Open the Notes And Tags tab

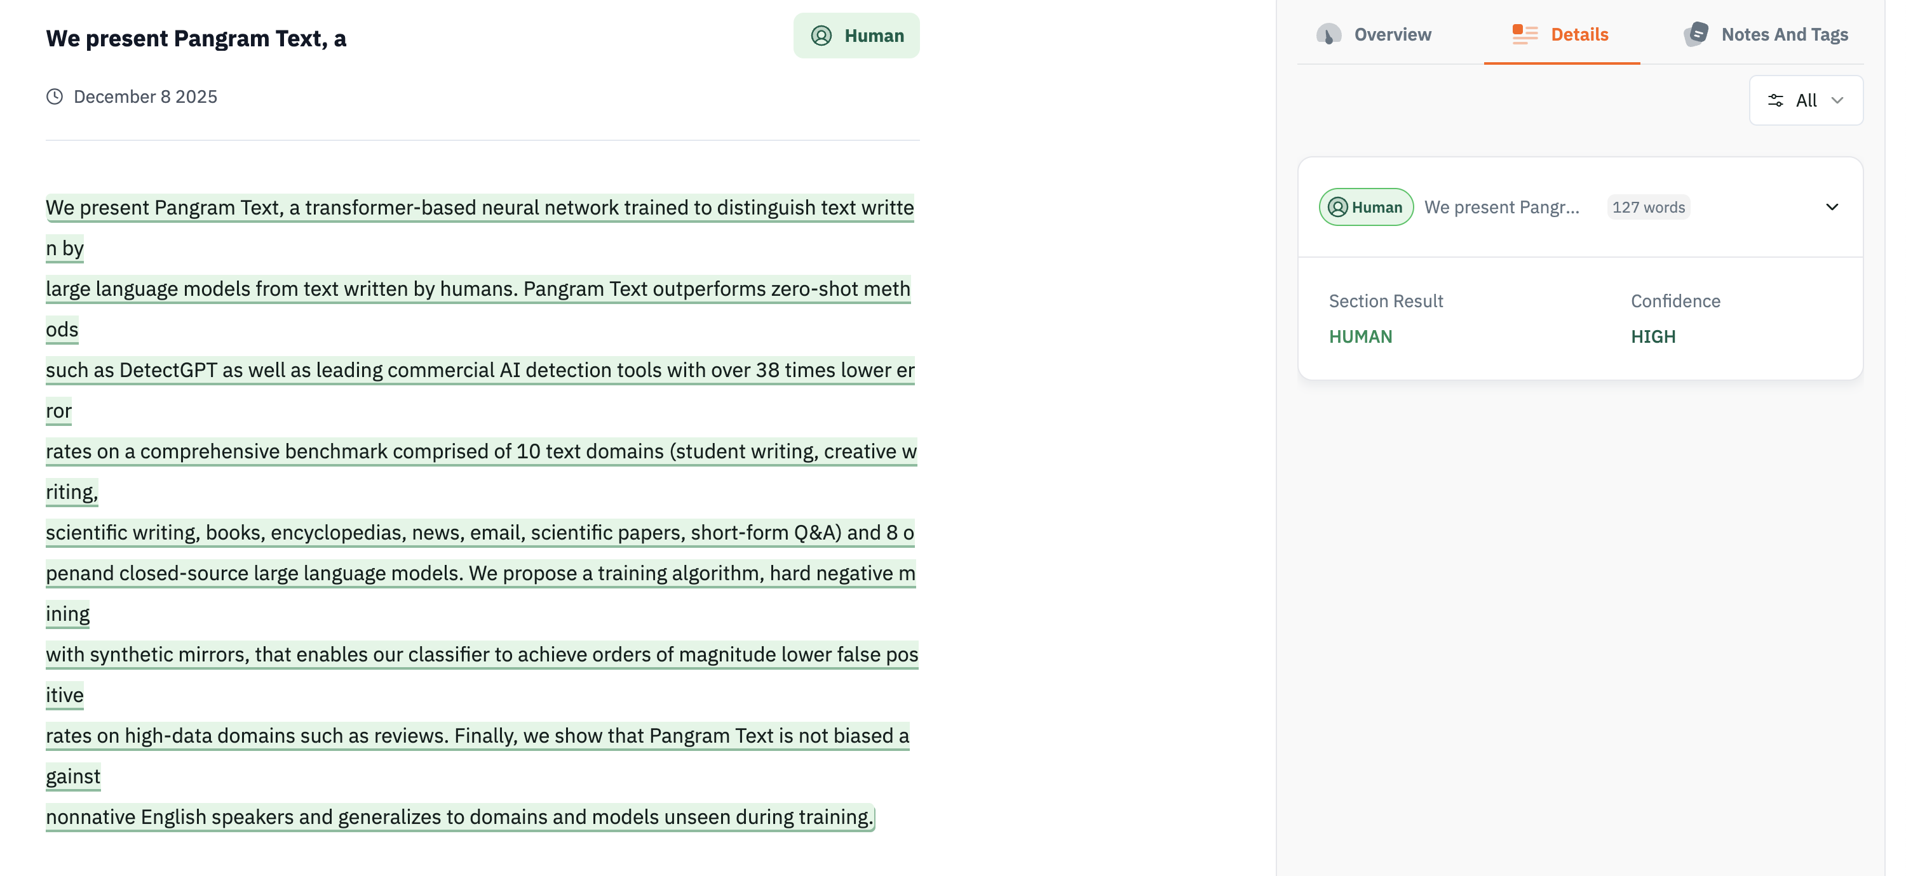[x=1784, y=35]
